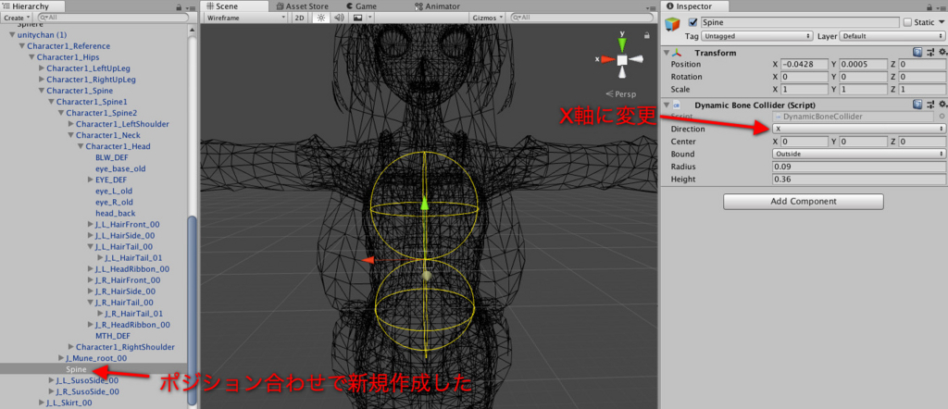This screenshot has width=948, height=409.
Task: Click the Add Component button
Action: click(x=804, y=201)
